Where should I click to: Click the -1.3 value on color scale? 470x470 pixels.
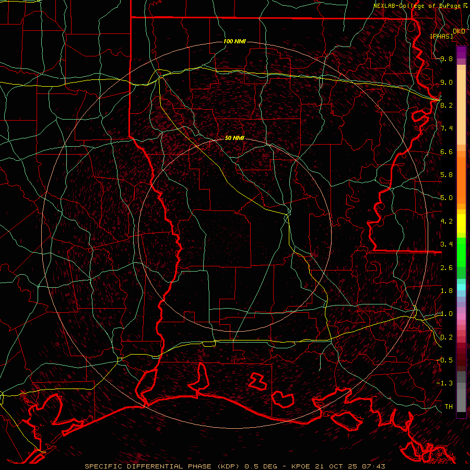point(444,383)
